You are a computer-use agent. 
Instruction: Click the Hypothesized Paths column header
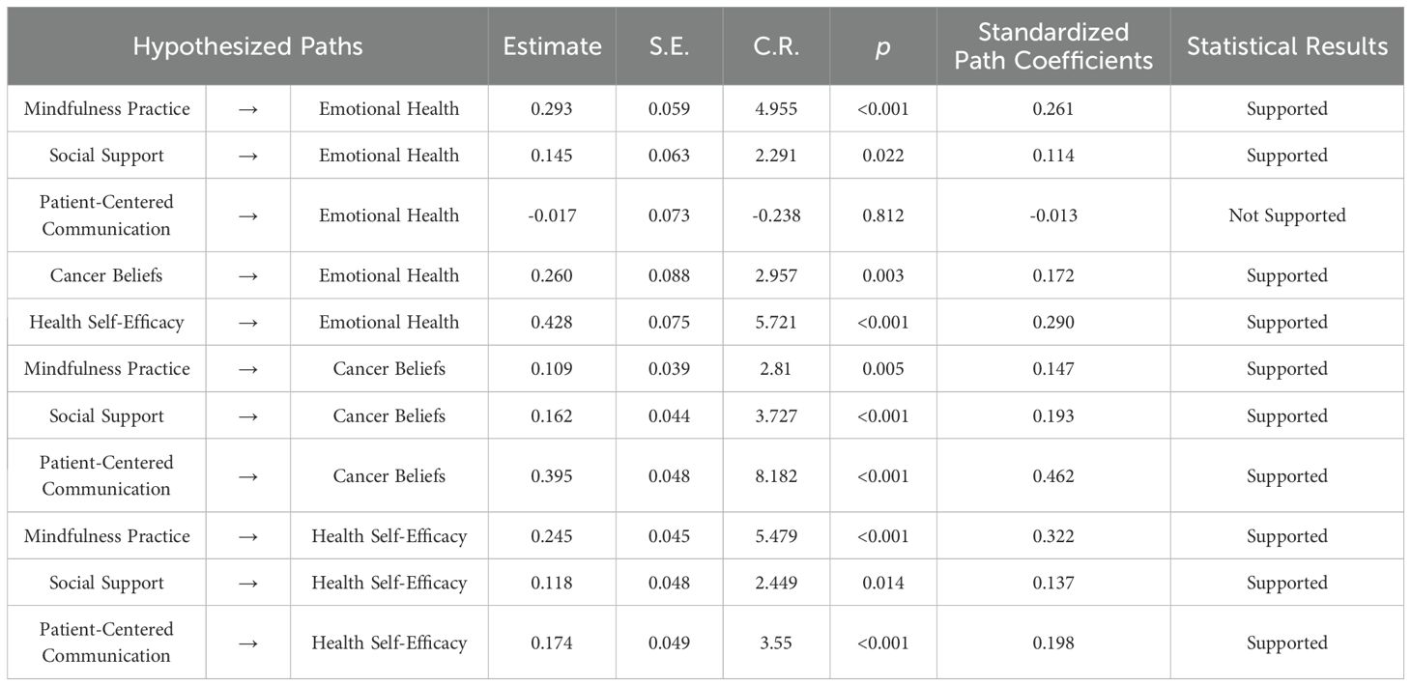[247, 46]
